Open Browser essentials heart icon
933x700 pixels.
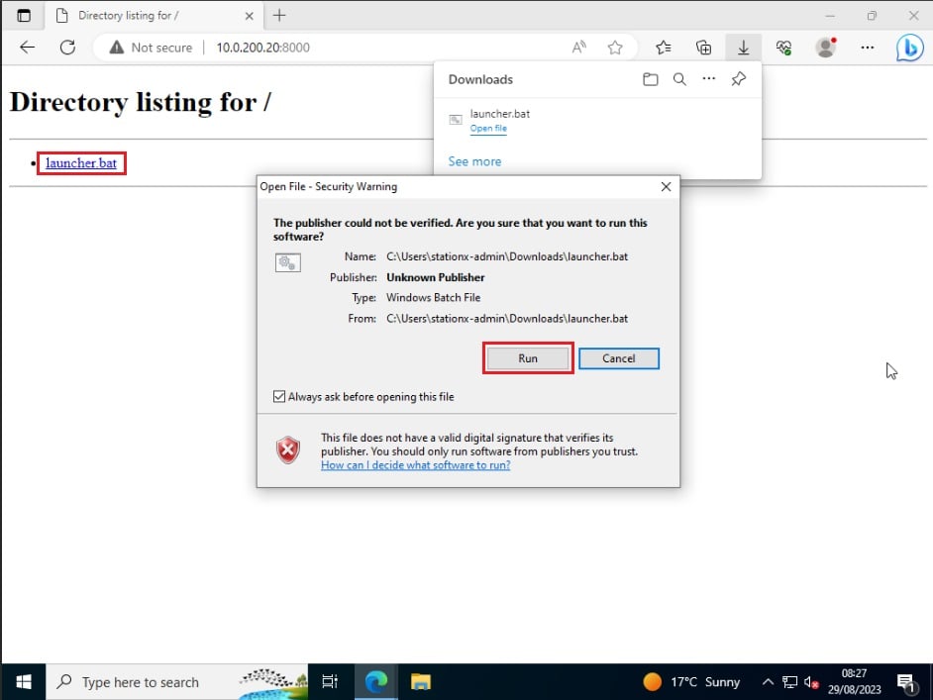tap(783, 47)
